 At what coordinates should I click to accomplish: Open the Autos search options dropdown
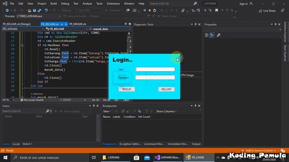(51, 111)
